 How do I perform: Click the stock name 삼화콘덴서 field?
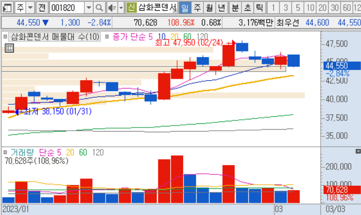pyautogui.click(x=157, y=8)
